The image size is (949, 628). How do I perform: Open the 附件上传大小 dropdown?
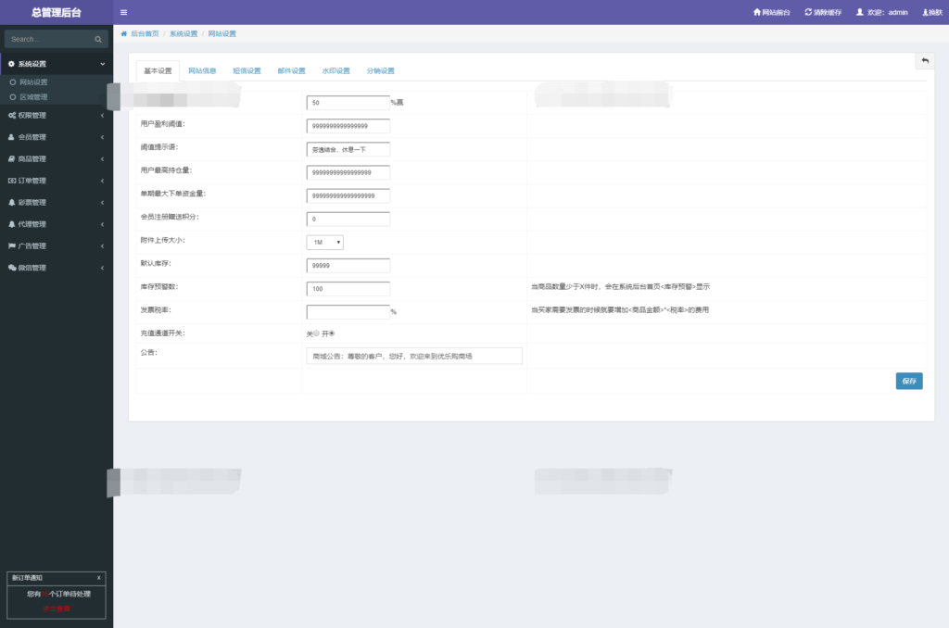(x=324, y=242)
